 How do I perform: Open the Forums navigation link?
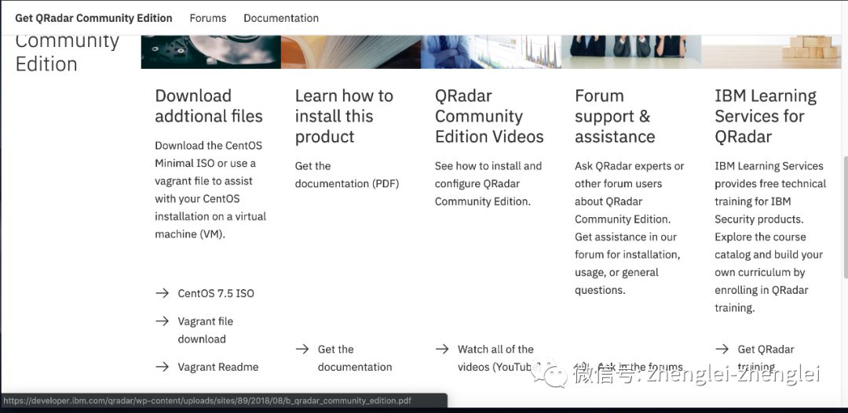(207, 18)
